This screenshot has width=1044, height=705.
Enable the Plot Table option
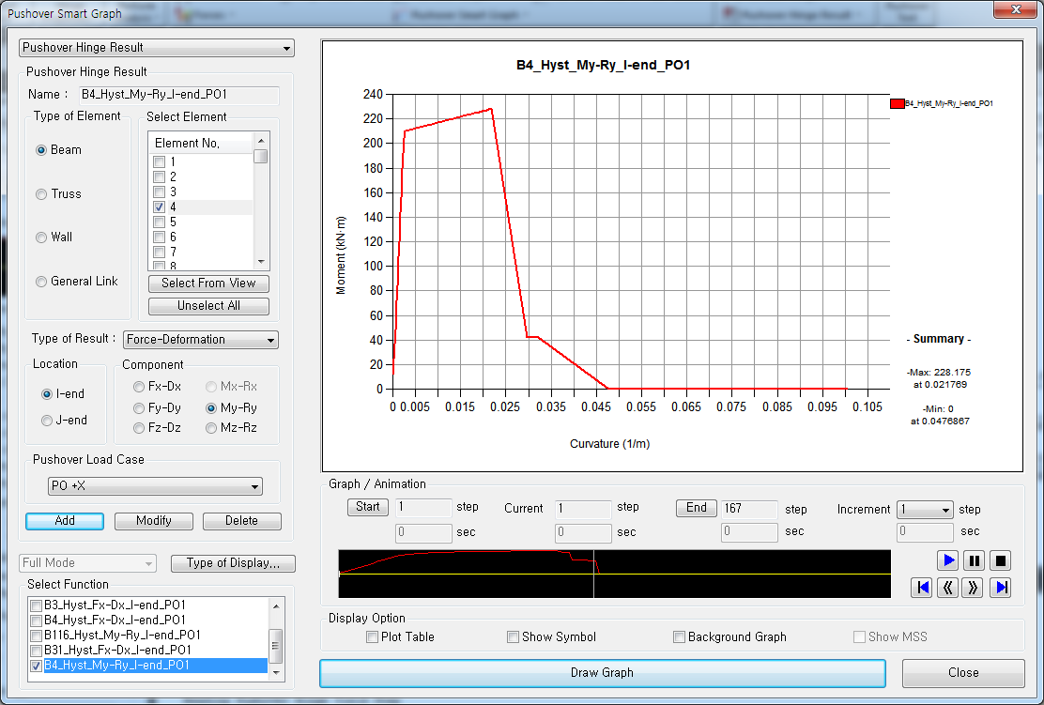(x=372, y=636)
